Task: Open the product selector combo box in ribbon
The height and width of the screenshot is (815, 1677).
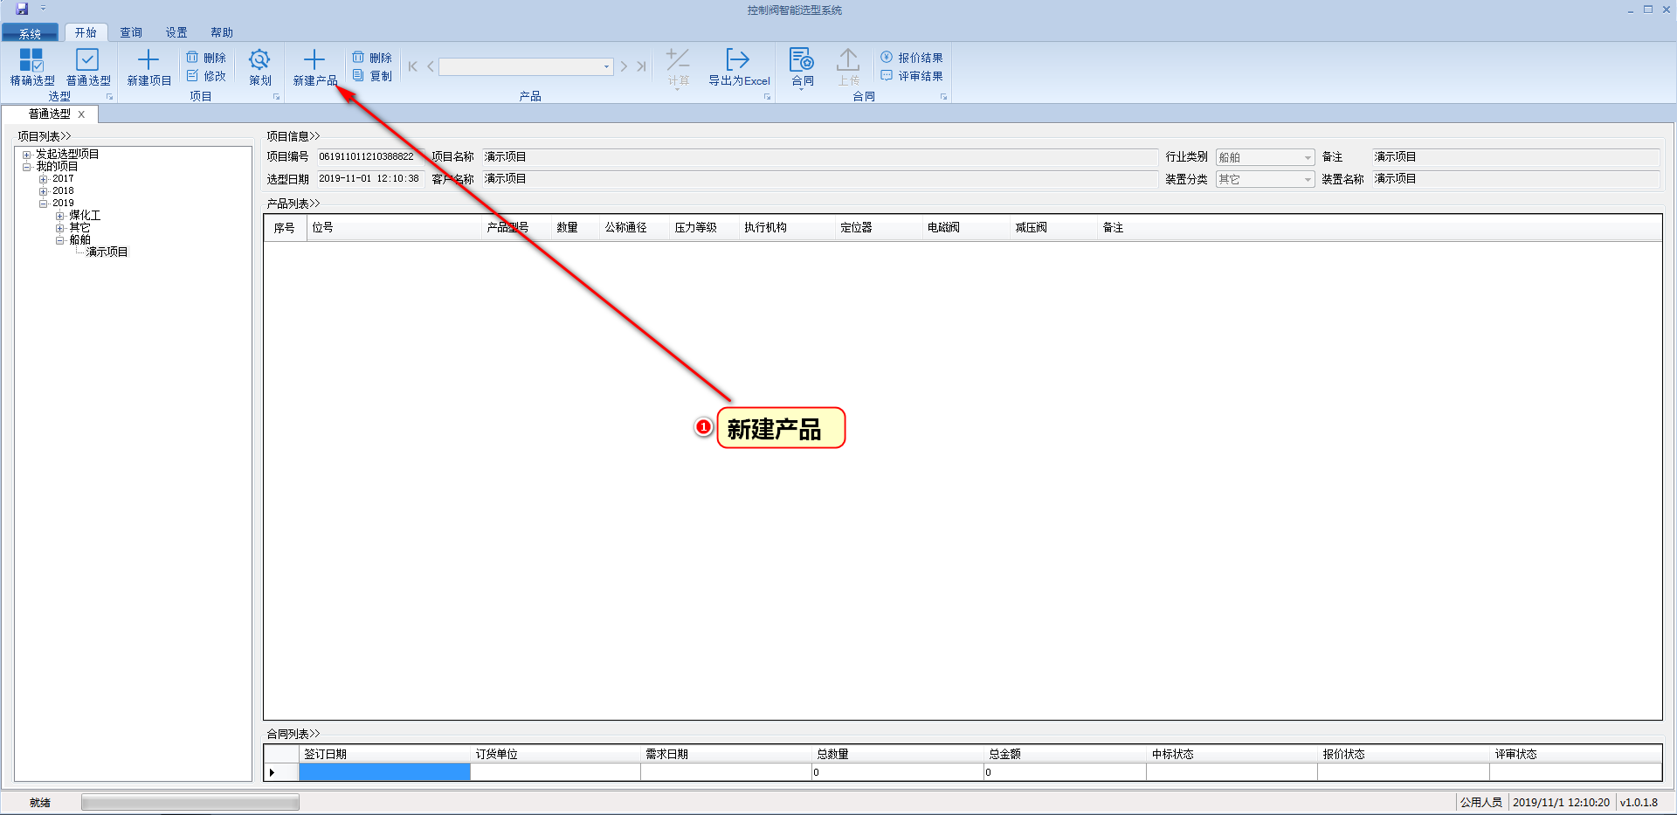Action: coord(525,66)
